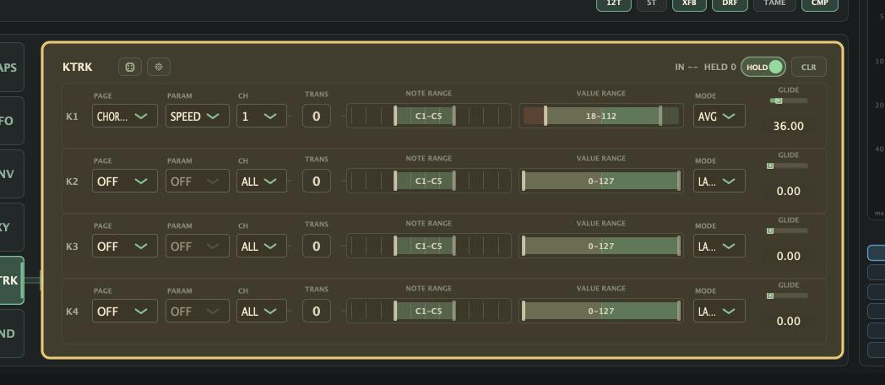
Task: Open K2 MODE dropdown
Action: coord(719,181)
